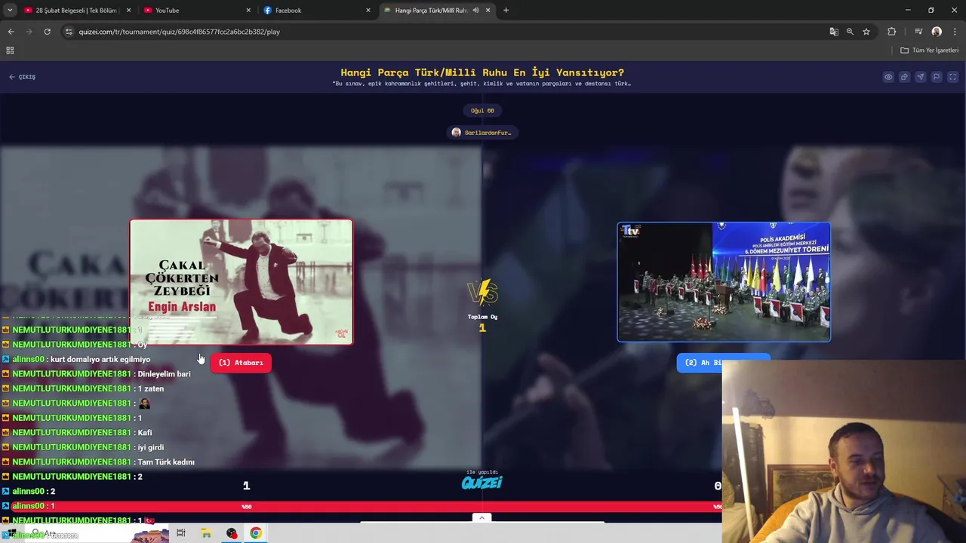The width and height of the screenshot is (966, 543).
Task: Click the chat message 'iyi girdi'
Action: click(x=151, y=447)
